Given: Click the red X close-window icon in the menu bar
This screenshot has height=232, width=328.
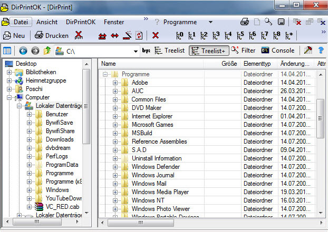Looking at the screenshot, I should click(x=297, y=22).
